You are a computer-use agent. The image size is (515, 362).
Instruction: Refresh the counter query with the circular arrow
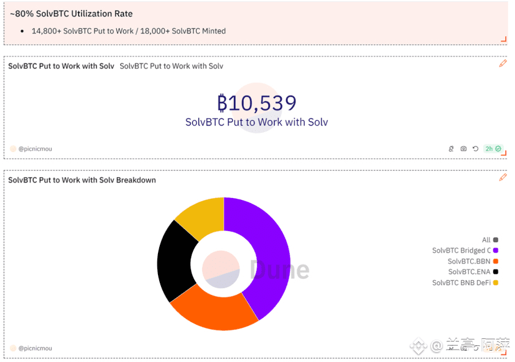(475, 148)
